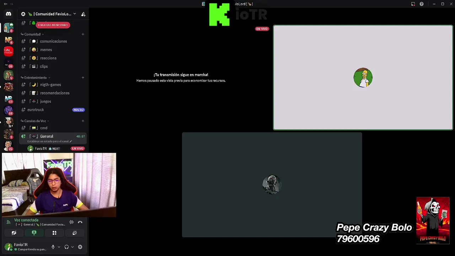This screenshot has height=256, width=455.
Task: Open the juegos channel
Action: (53, 101)
